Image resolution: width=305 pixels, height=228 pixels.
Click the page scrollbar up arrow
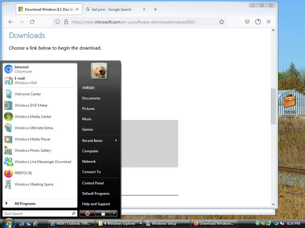(273, 31)
